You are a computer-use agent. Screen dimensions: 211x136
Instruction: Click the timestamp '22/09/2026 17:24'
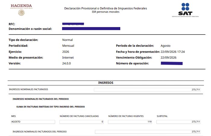click(173, 52)
